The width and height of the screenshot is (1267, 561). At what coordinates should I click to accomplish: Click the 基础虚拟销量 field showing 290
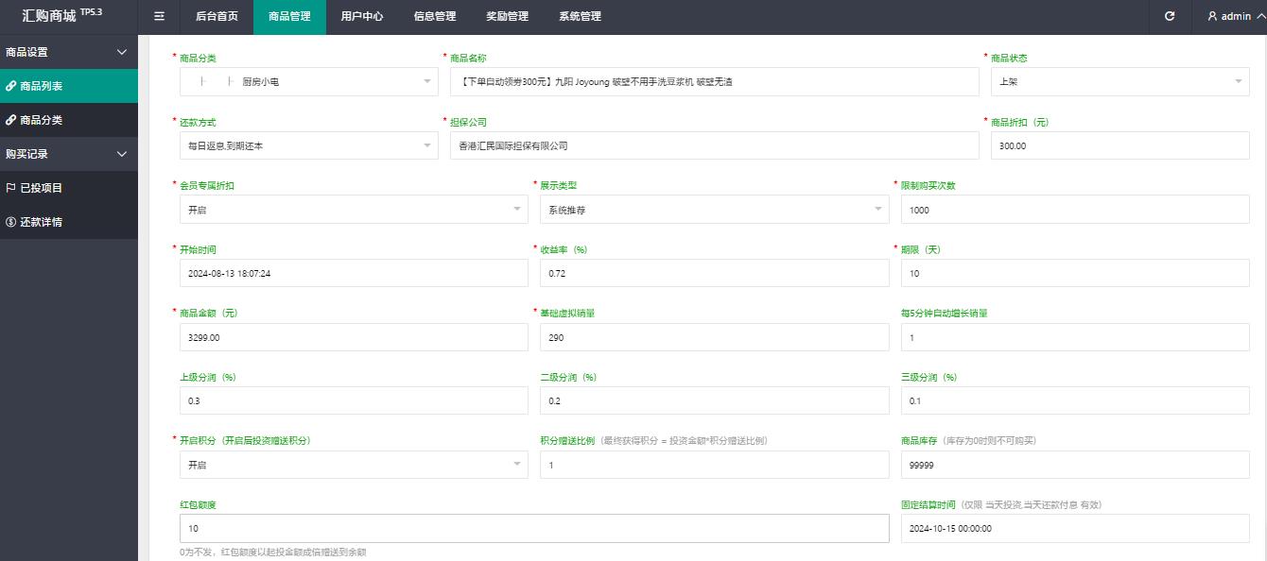(715, 337)
